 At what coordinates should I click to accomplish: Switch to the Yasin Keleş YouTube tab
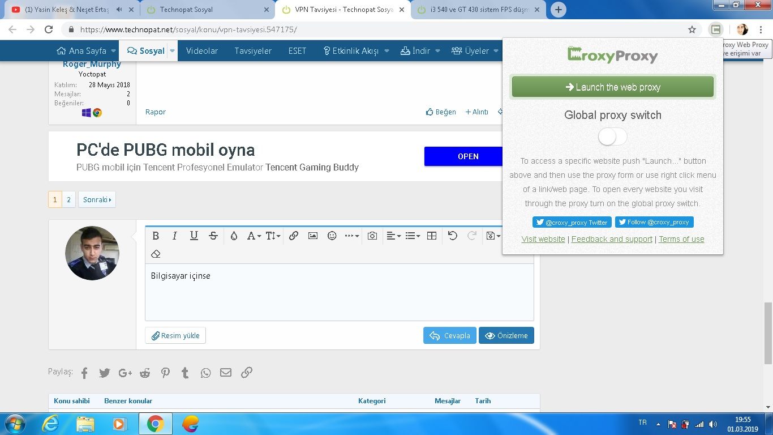72,10
